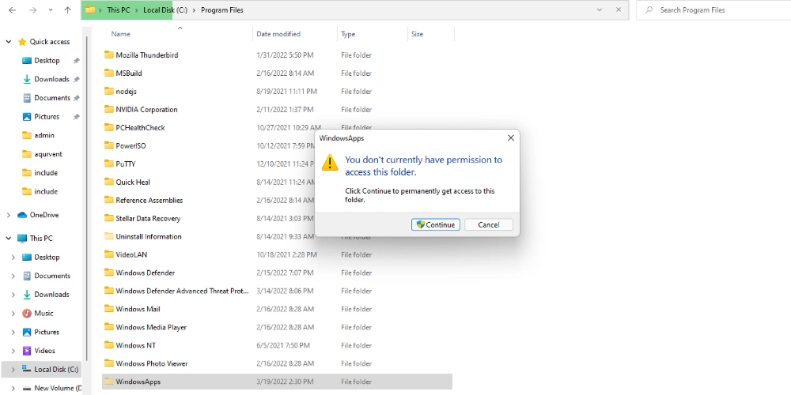Go forward using the forward arrow
The width and height of the screenshot is (791, 395).
click(x=32, y=10)
